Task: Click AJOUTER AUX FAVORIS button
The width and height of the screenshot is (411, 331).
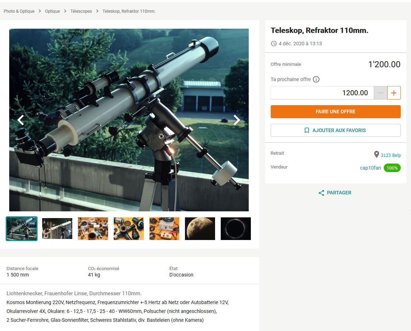Action: coord(336,130)
